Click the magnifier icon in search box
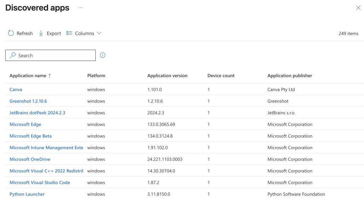Viewport: 364px width, 198px height. coord(13,55)
